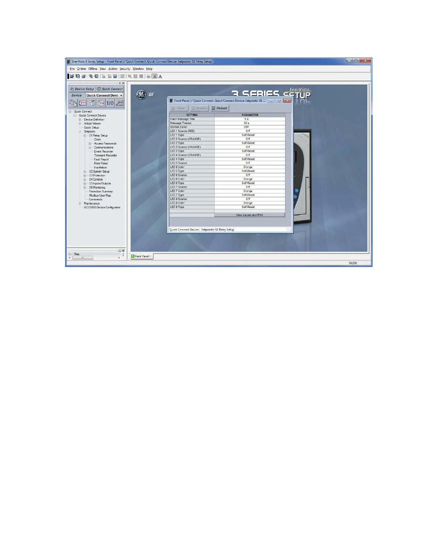Click the green Front Panel tab icon
Viewport: 425px width, 550px height.
click(133, 256)
